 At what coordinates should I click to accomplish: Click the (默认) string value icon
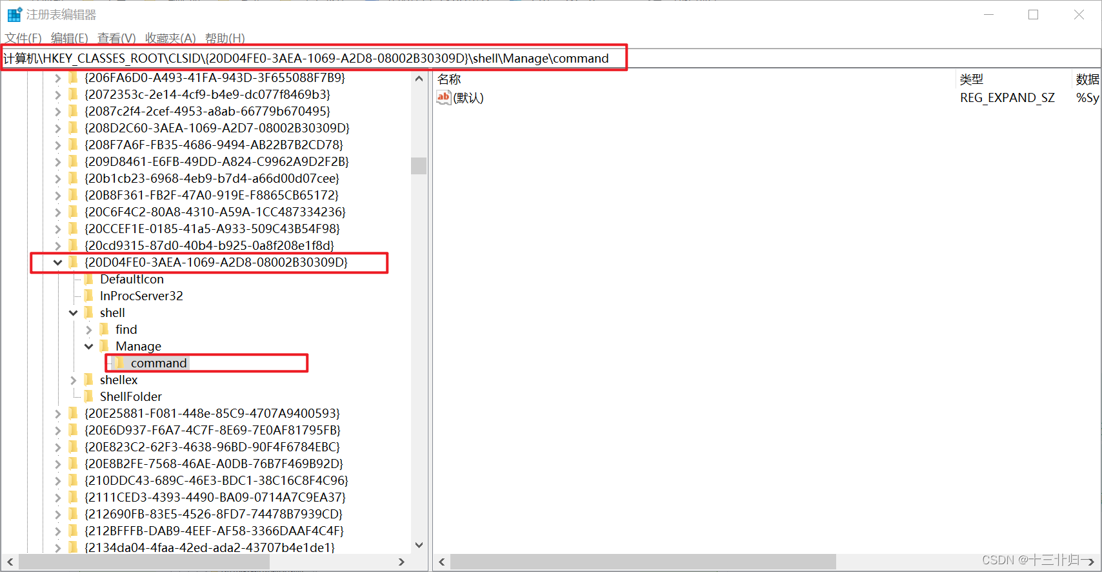(x=443, y=97)
